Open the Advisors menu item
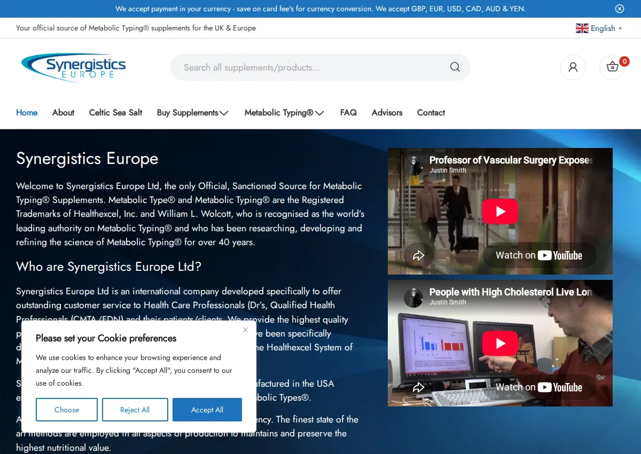 (x=387, y=113)
